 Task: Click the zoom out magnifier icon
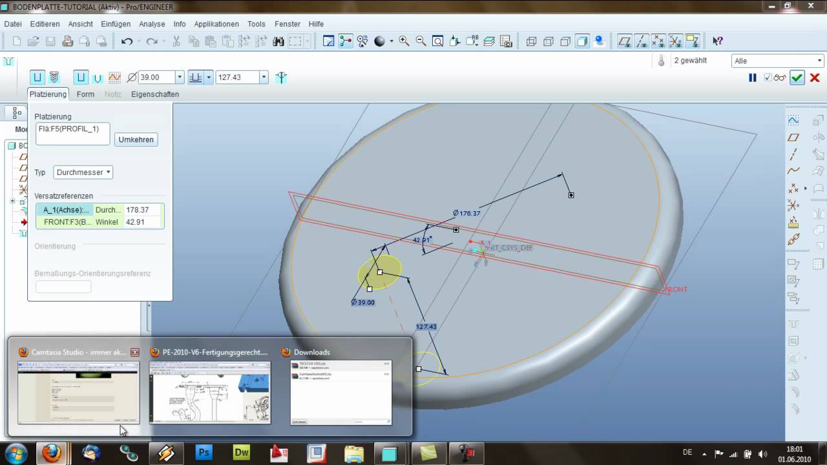421,41
